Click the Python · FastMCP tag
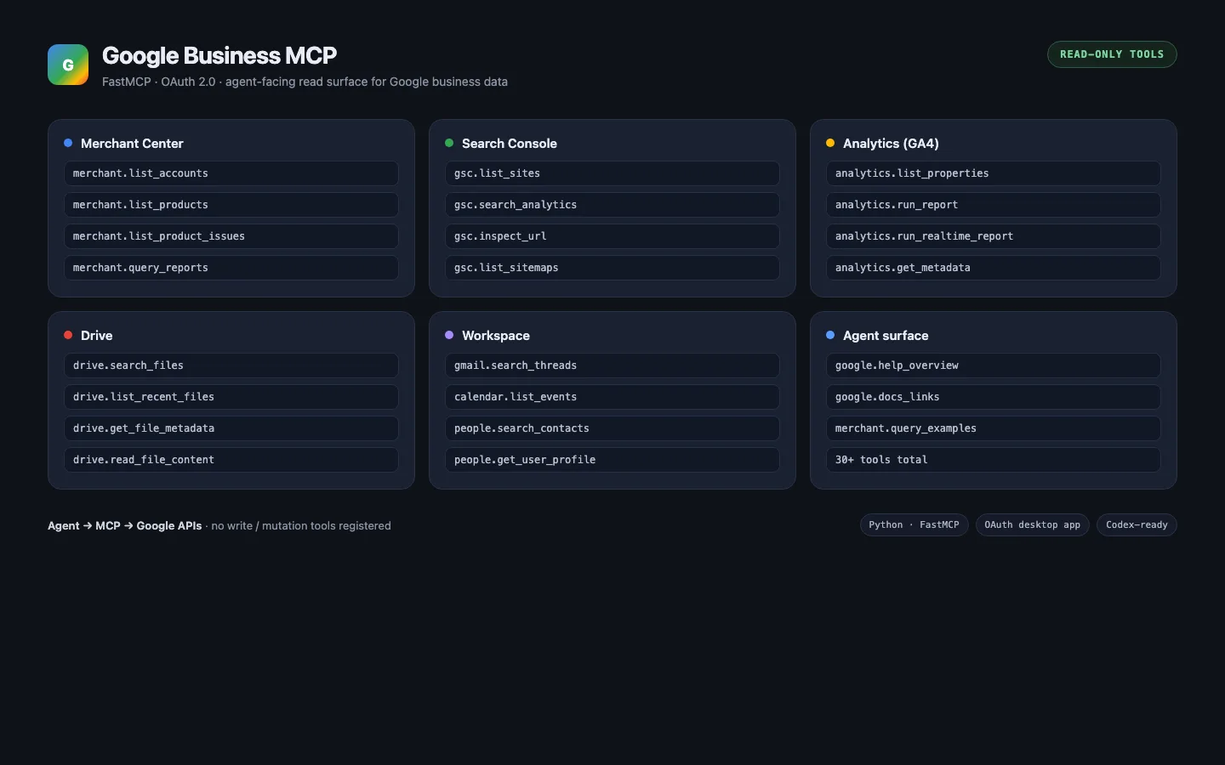The width and height of the screenshot is (1225, 765). click(x=914, y=525)
